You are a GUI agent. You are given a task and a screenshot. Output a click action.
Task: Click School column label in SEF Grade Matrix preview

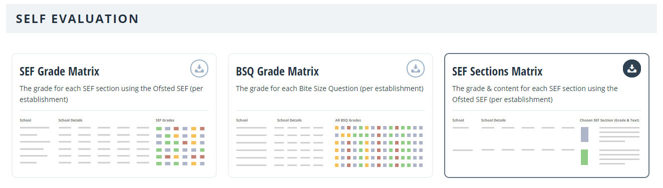click(25, 120)
